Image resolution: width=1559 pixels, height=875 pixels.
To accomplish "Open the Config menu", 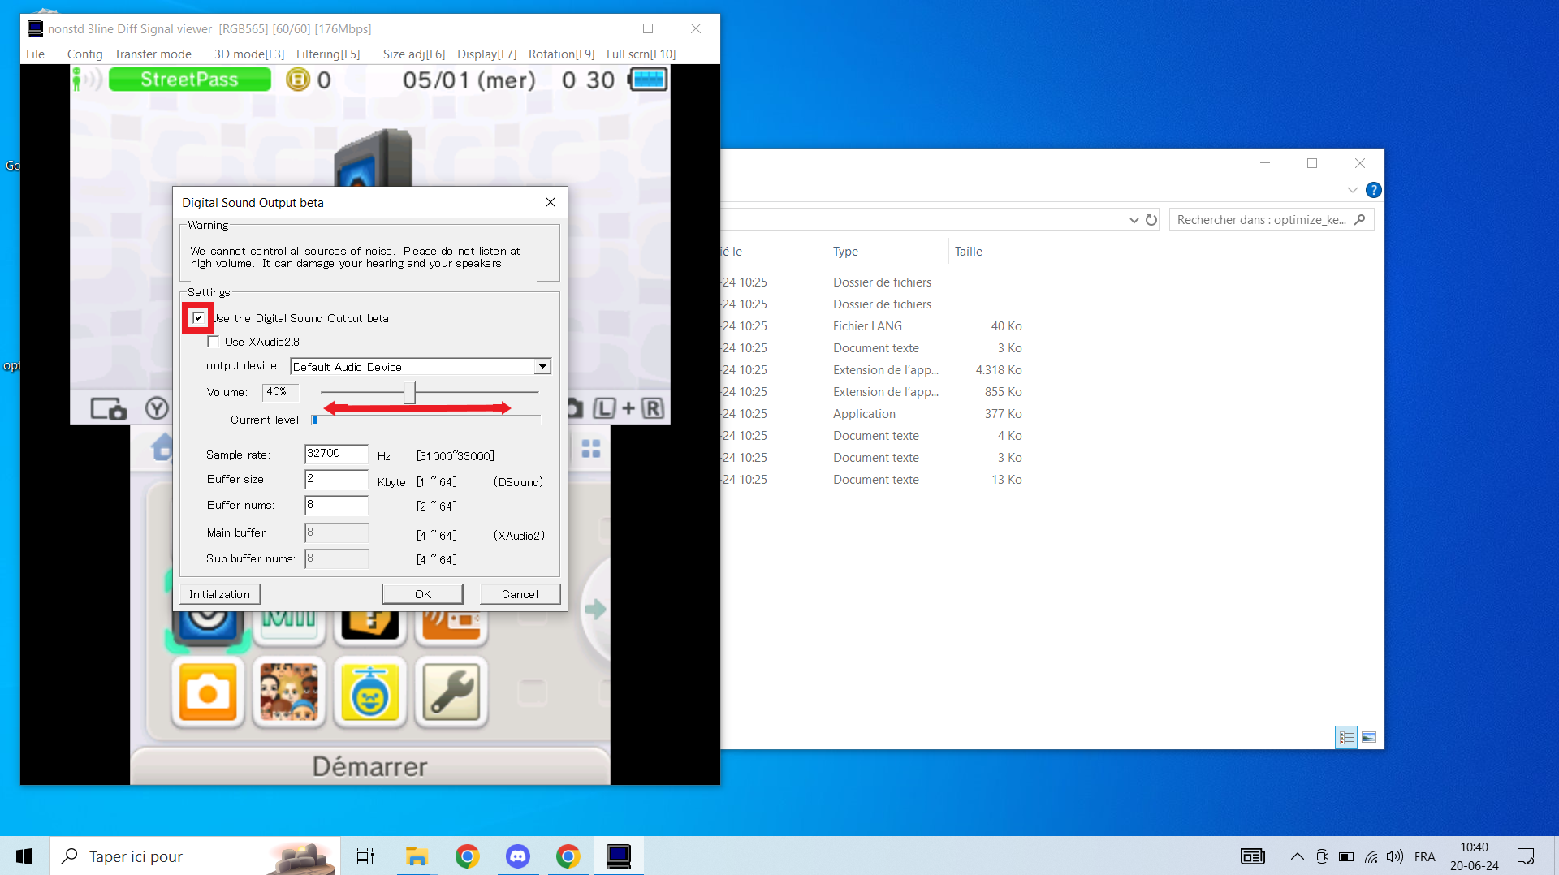I will point(84,54).
